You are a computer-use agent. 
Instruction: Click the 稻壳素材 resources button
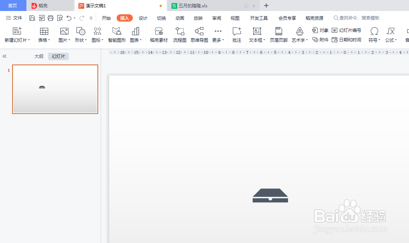[x=159, y=35]
